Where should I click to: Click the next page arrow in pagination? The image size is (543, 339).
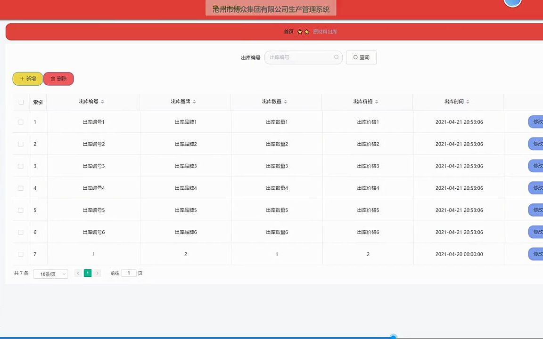click(x=97, y=273)
